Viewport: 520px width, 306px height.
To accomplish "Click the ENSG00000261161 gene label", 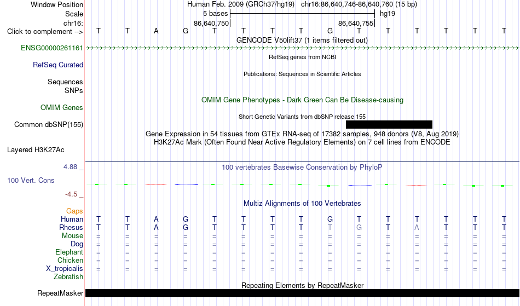I will click(52, 48).
